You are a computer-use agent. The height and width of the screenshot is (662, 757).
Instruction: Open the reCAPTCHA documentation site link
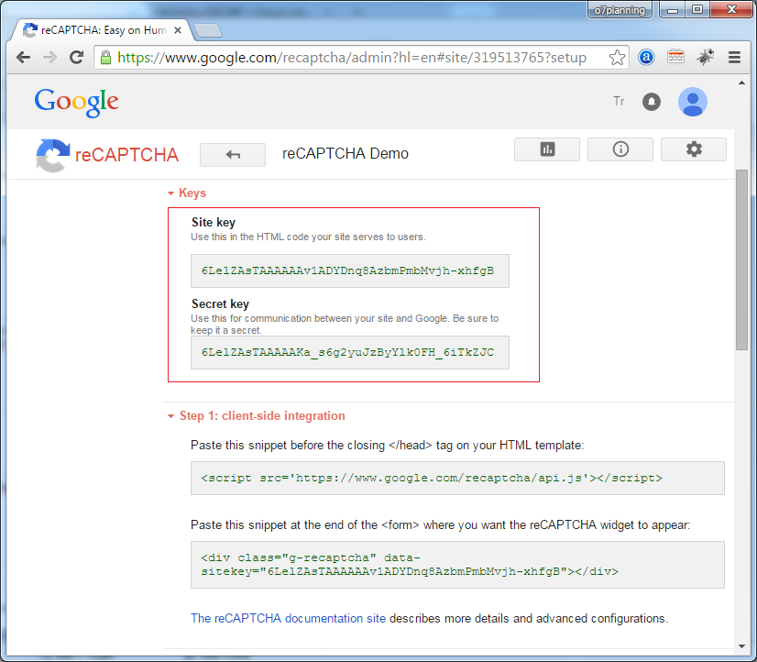pos(288,619)
